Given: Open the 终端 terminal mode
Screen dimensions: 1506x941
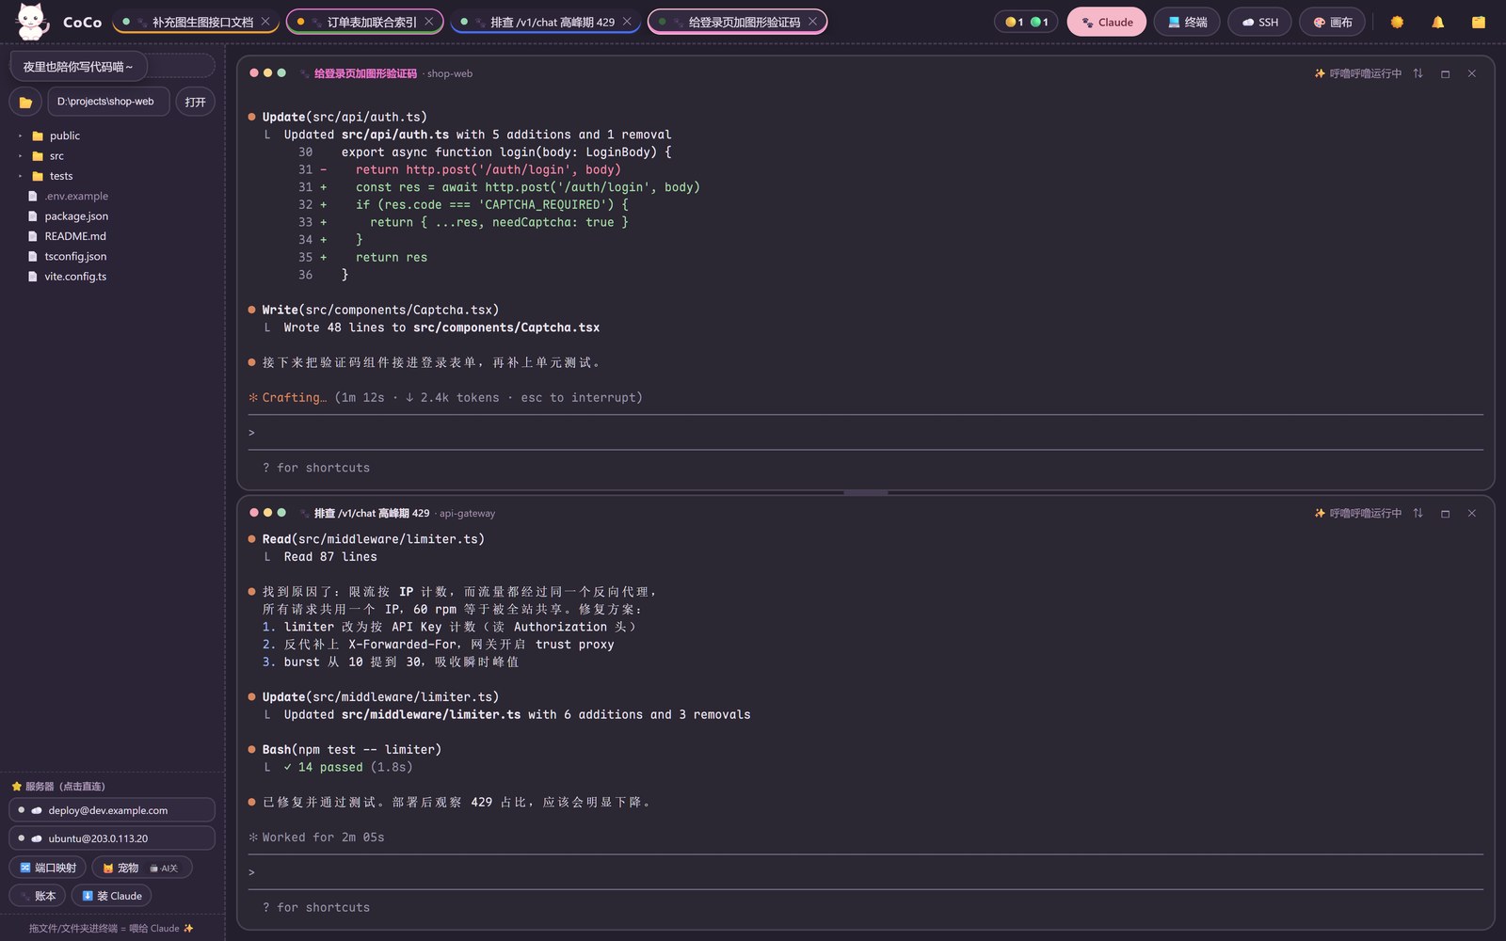Looking at the screenshot, I should (x=1187, y=22).
